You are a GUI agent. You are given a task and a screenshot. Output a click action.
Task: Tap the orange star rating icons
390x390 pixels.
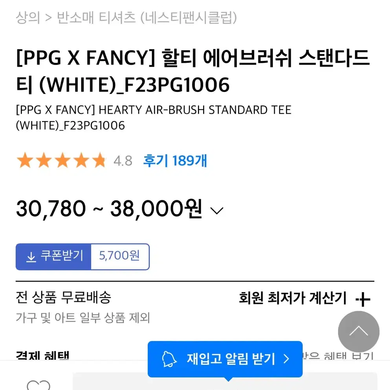61,160
